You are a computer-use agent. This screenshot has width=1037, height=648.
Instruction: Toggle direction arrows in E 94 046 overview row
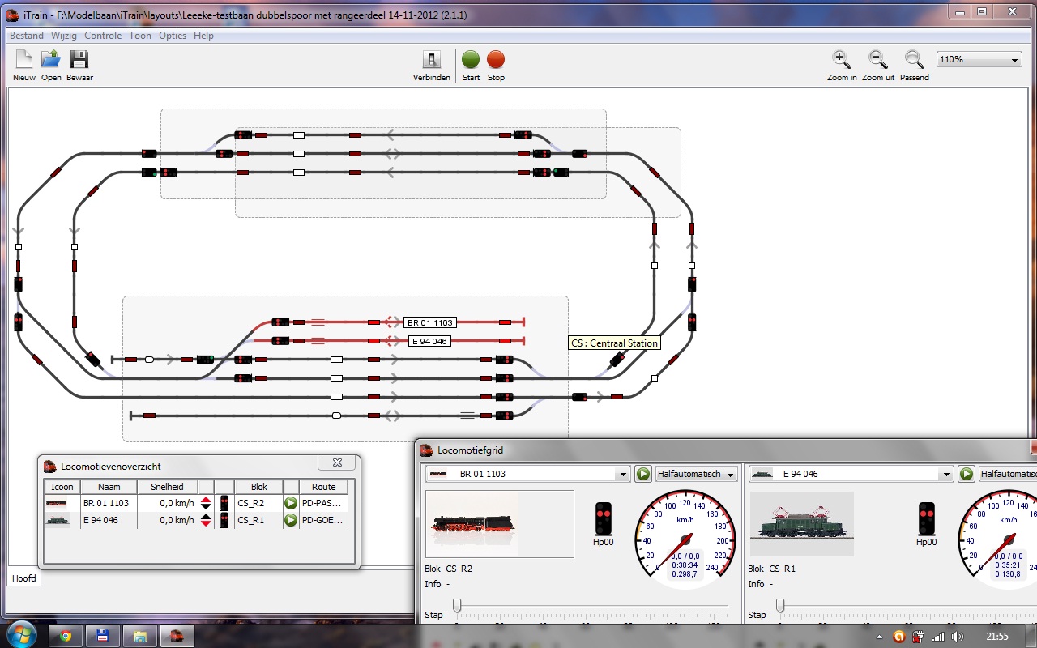(x=206, y=520)
